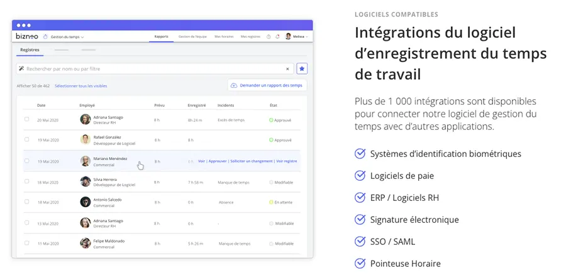Click Voir link in Mariano Menéndez row
Screen dimensions: 566x275
click(201, 161)
